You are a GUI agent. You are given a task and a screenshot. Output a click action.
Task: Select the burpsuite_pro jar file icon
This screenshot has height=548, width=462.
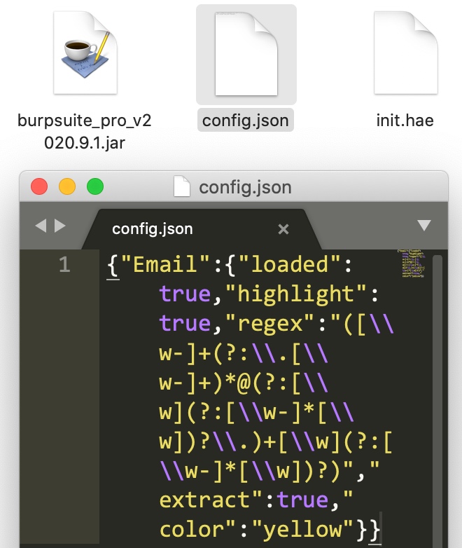pos(85,54)
